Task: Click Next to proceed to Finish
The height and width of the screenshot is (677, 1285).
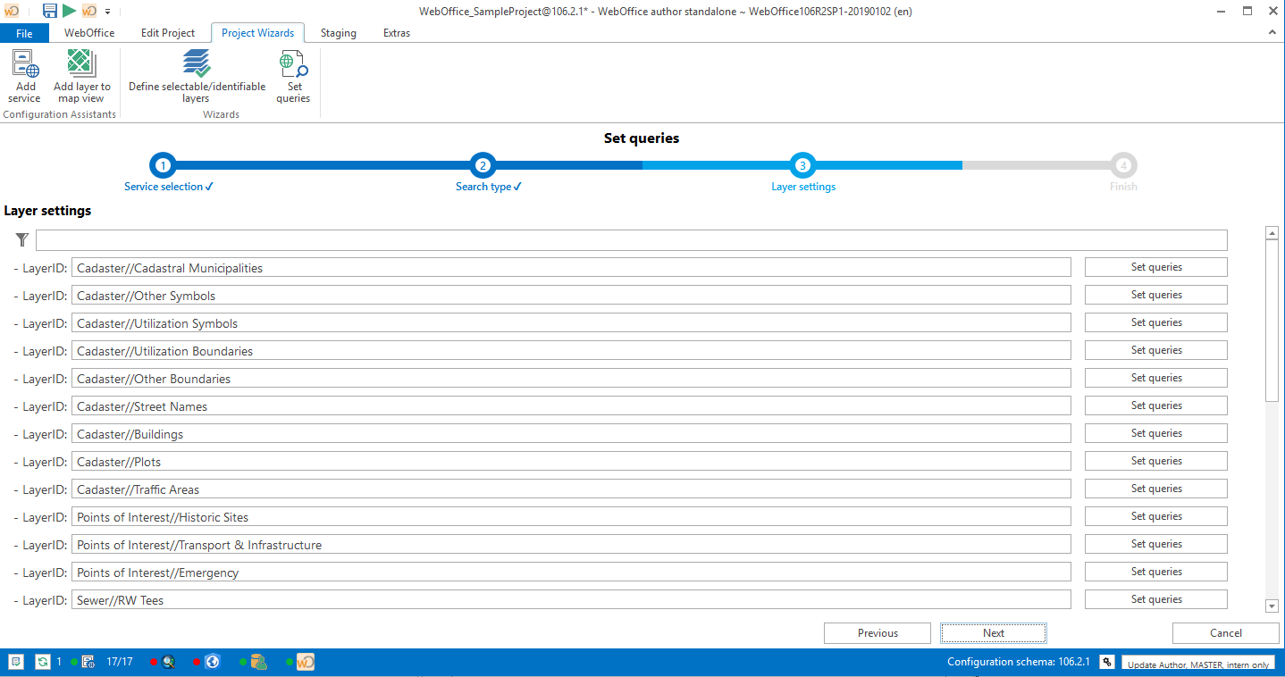Action: (993, 632)
